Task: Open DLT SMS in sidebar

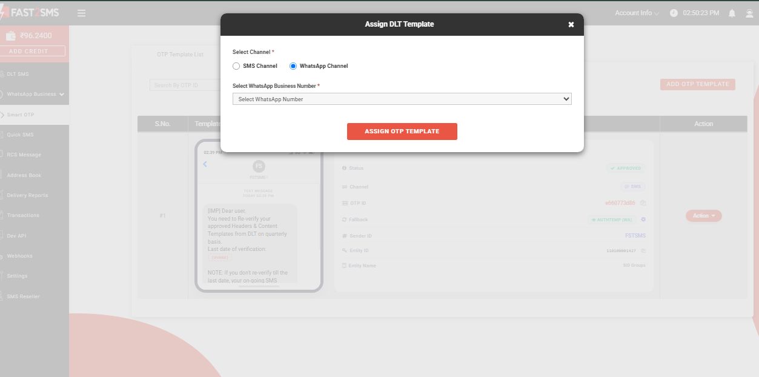Action: pos(35,74)
